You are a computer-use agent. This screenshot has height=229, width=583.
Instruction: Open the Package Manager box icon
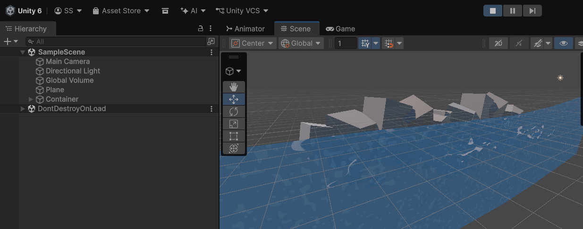[x=165, y=10]
